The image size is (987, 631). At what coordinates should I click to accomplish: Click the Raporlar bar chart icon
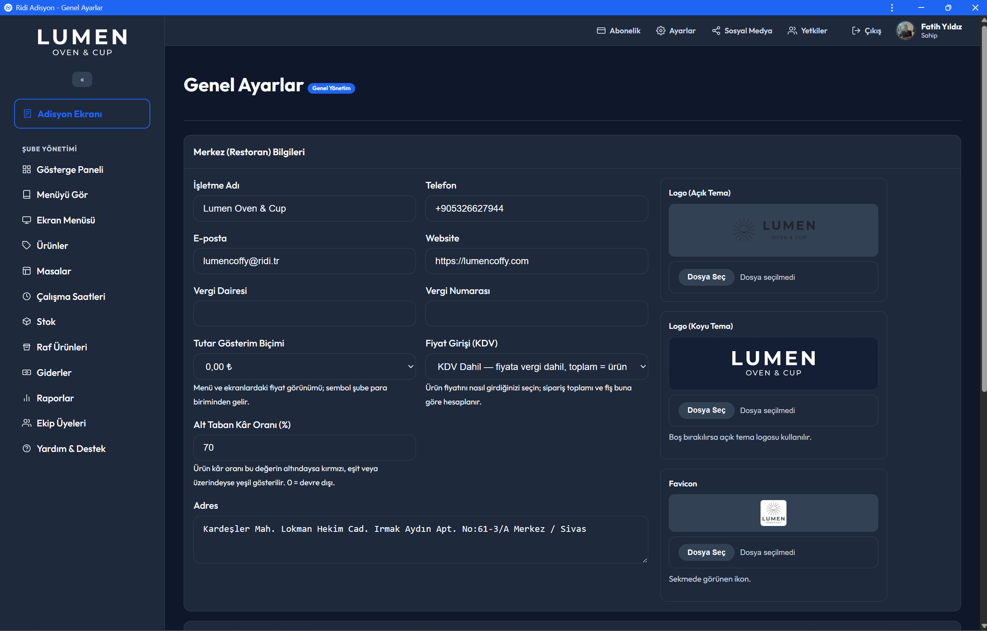(27, 398)
